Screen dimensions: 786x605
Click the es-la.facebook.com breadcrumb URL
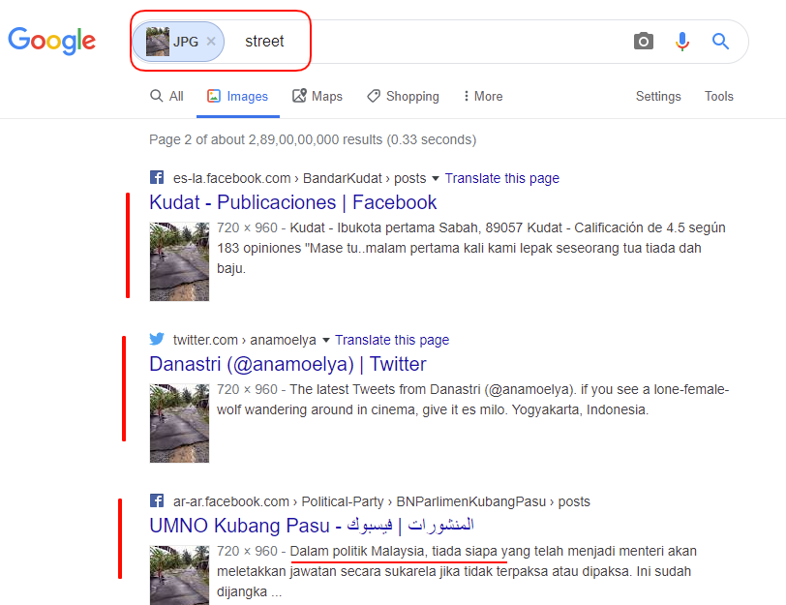point(299,178)
